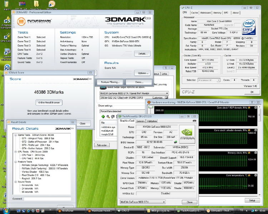
Task: Click the Intel Core 2 Quad logo
Action: point(249,27)
